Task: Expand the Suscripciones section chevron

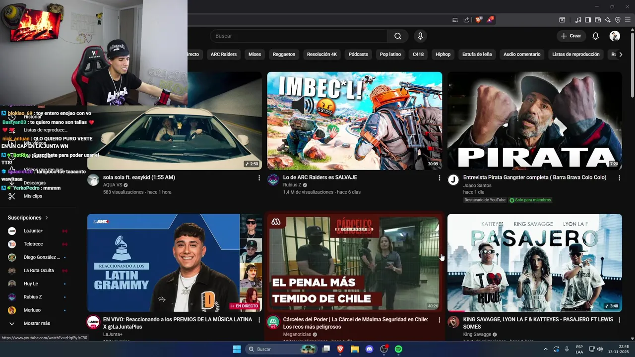Action: (47, 218)
